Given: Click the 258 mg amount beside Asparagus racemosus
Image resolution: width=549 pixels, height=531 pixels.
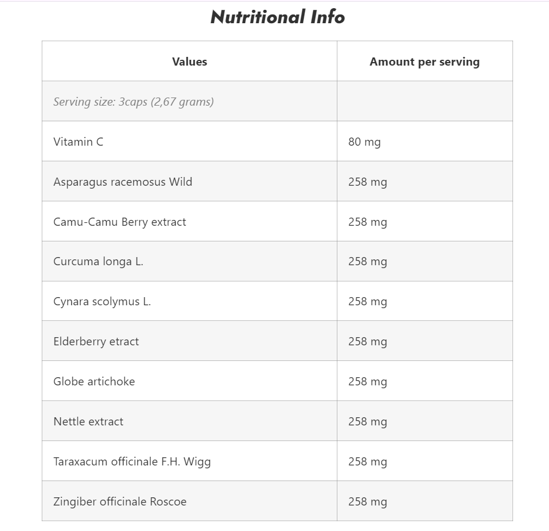Looking at the screenshot, I should 368,182.
